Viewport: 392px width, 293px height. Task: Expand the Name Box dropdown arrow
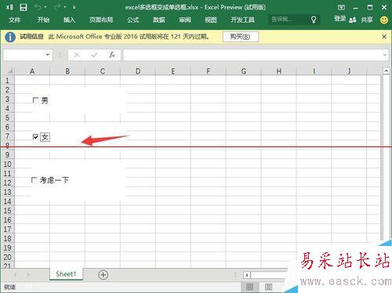(x=48, y=55)
